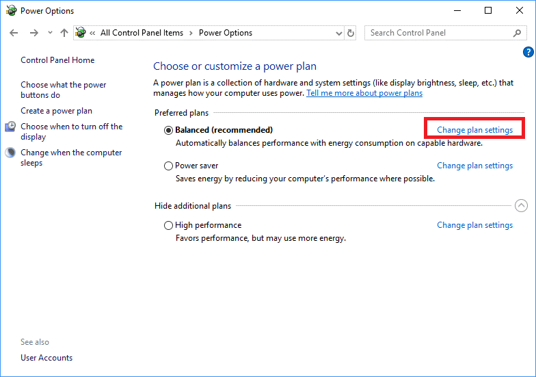The image size is (536, 377).
Task: Collapse additional plans with the chevron button
Action: 521,205
